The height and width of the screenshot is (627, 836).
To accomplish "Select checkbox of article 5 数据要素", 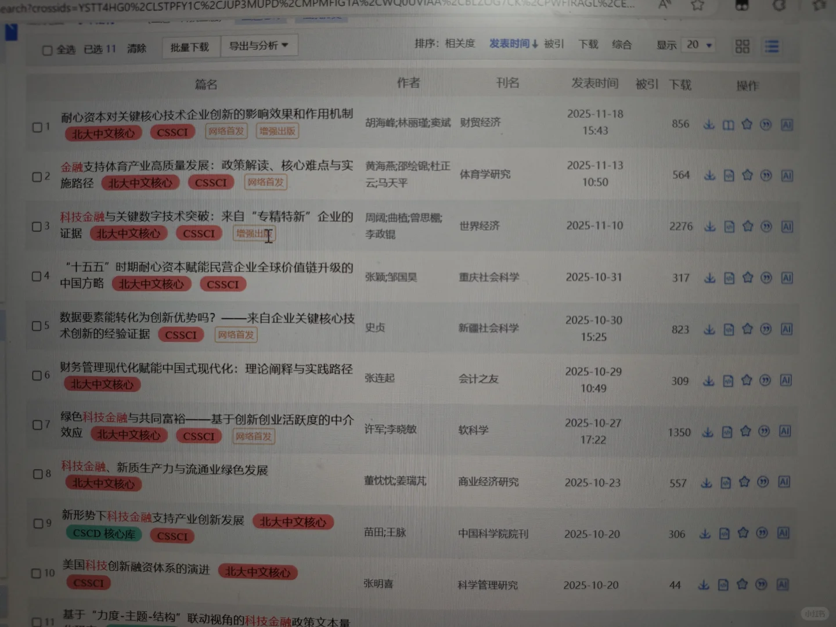I will pos(36,326).
